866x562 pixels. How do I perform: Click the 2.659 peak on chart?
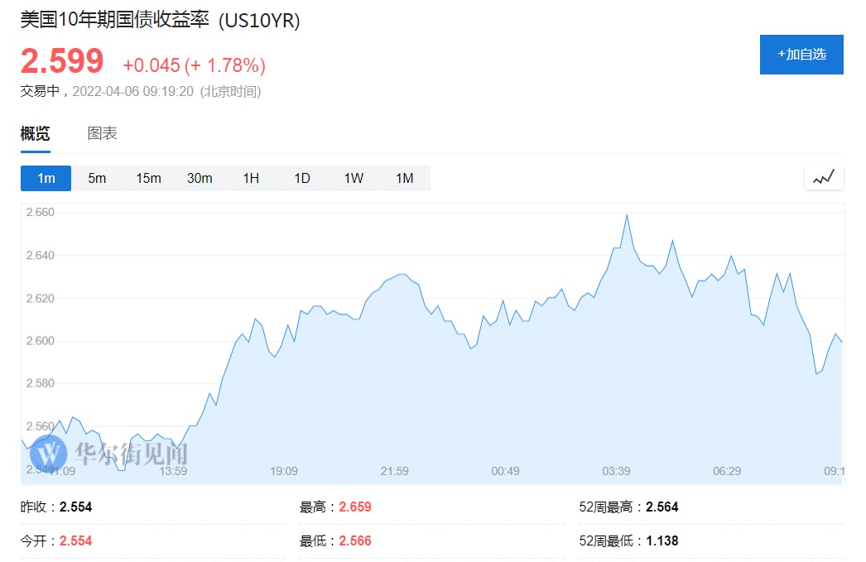[627, 216]
